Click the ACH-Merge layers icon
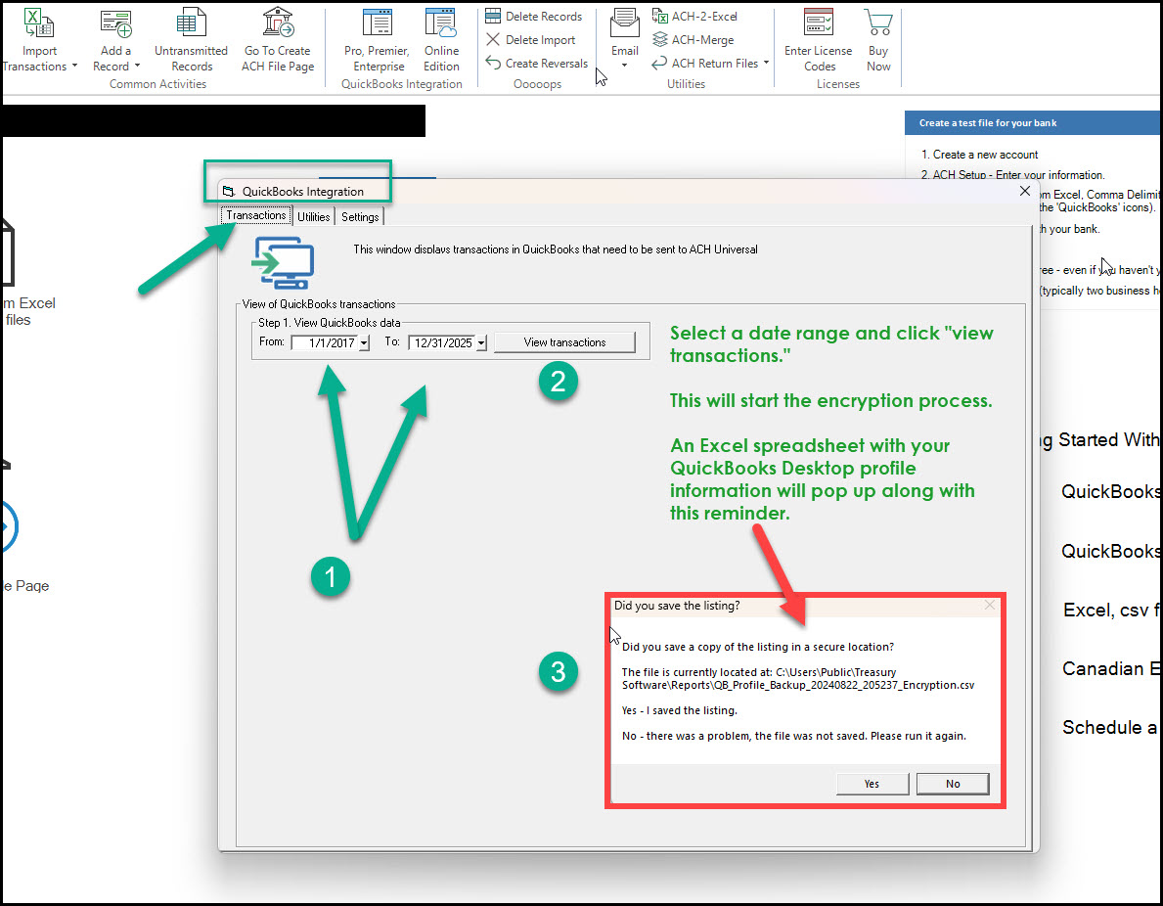This screenshot has width=1163, height=906. pyautogui.click(x=659, y=39)
